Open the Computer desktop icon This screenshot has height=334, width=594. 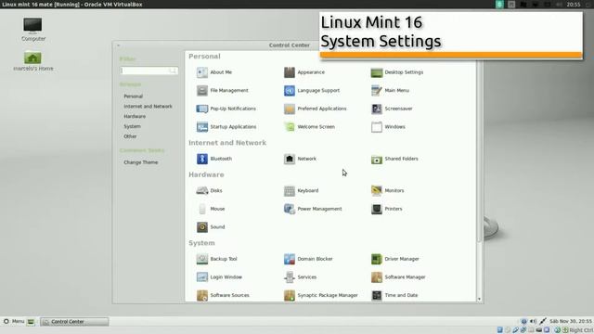point(33,29)
